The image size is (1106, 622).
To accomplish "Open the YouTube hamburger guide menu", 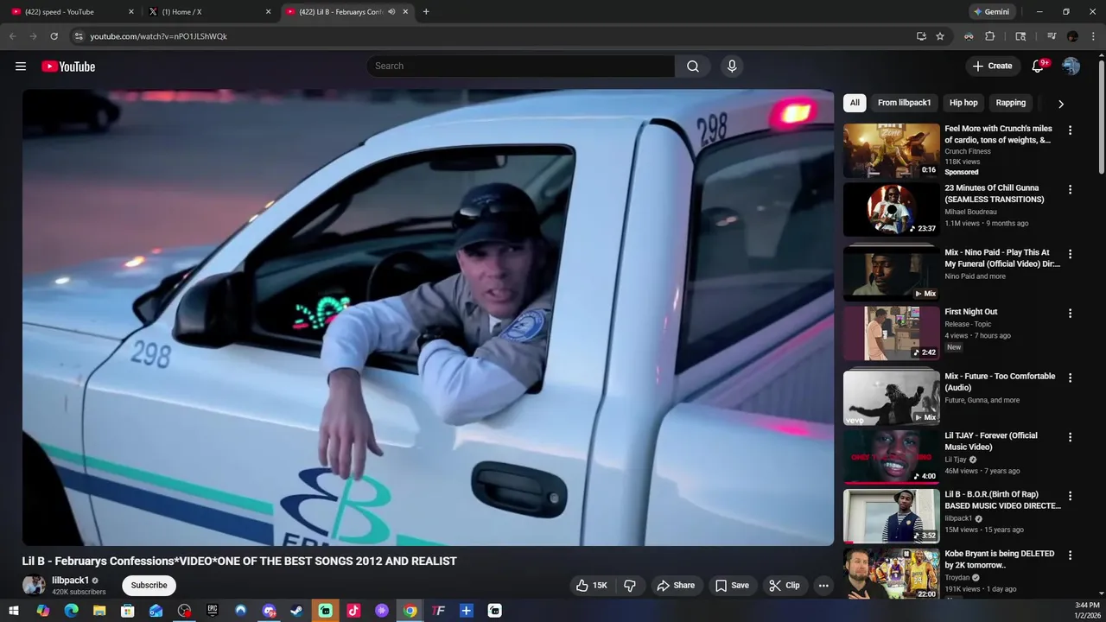I will [x=21, y=67].
